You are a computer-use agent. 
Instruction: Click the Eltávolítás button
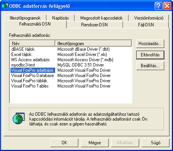click(150, 55)
